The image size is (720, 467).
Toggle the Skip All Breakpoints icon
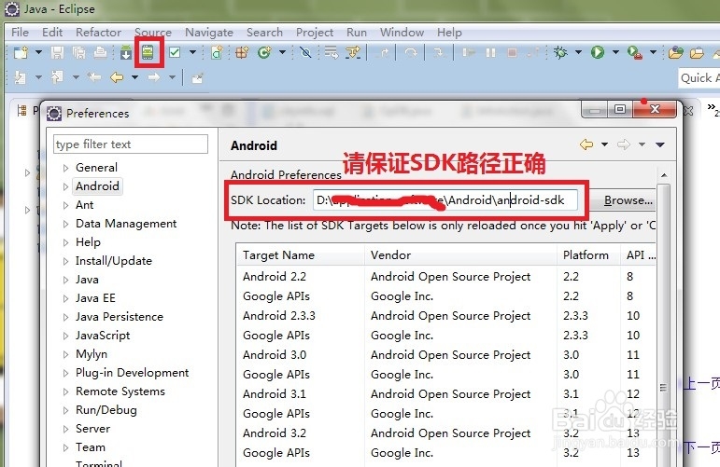click(x=305, y=53)
